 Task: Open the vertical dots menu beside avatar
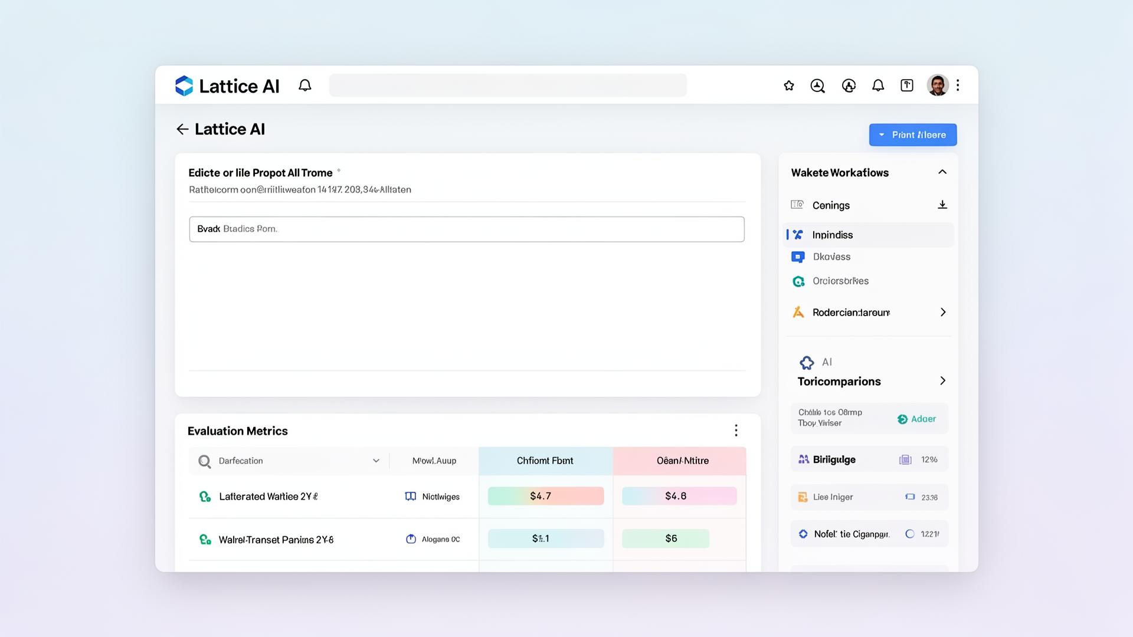(958, 86)
